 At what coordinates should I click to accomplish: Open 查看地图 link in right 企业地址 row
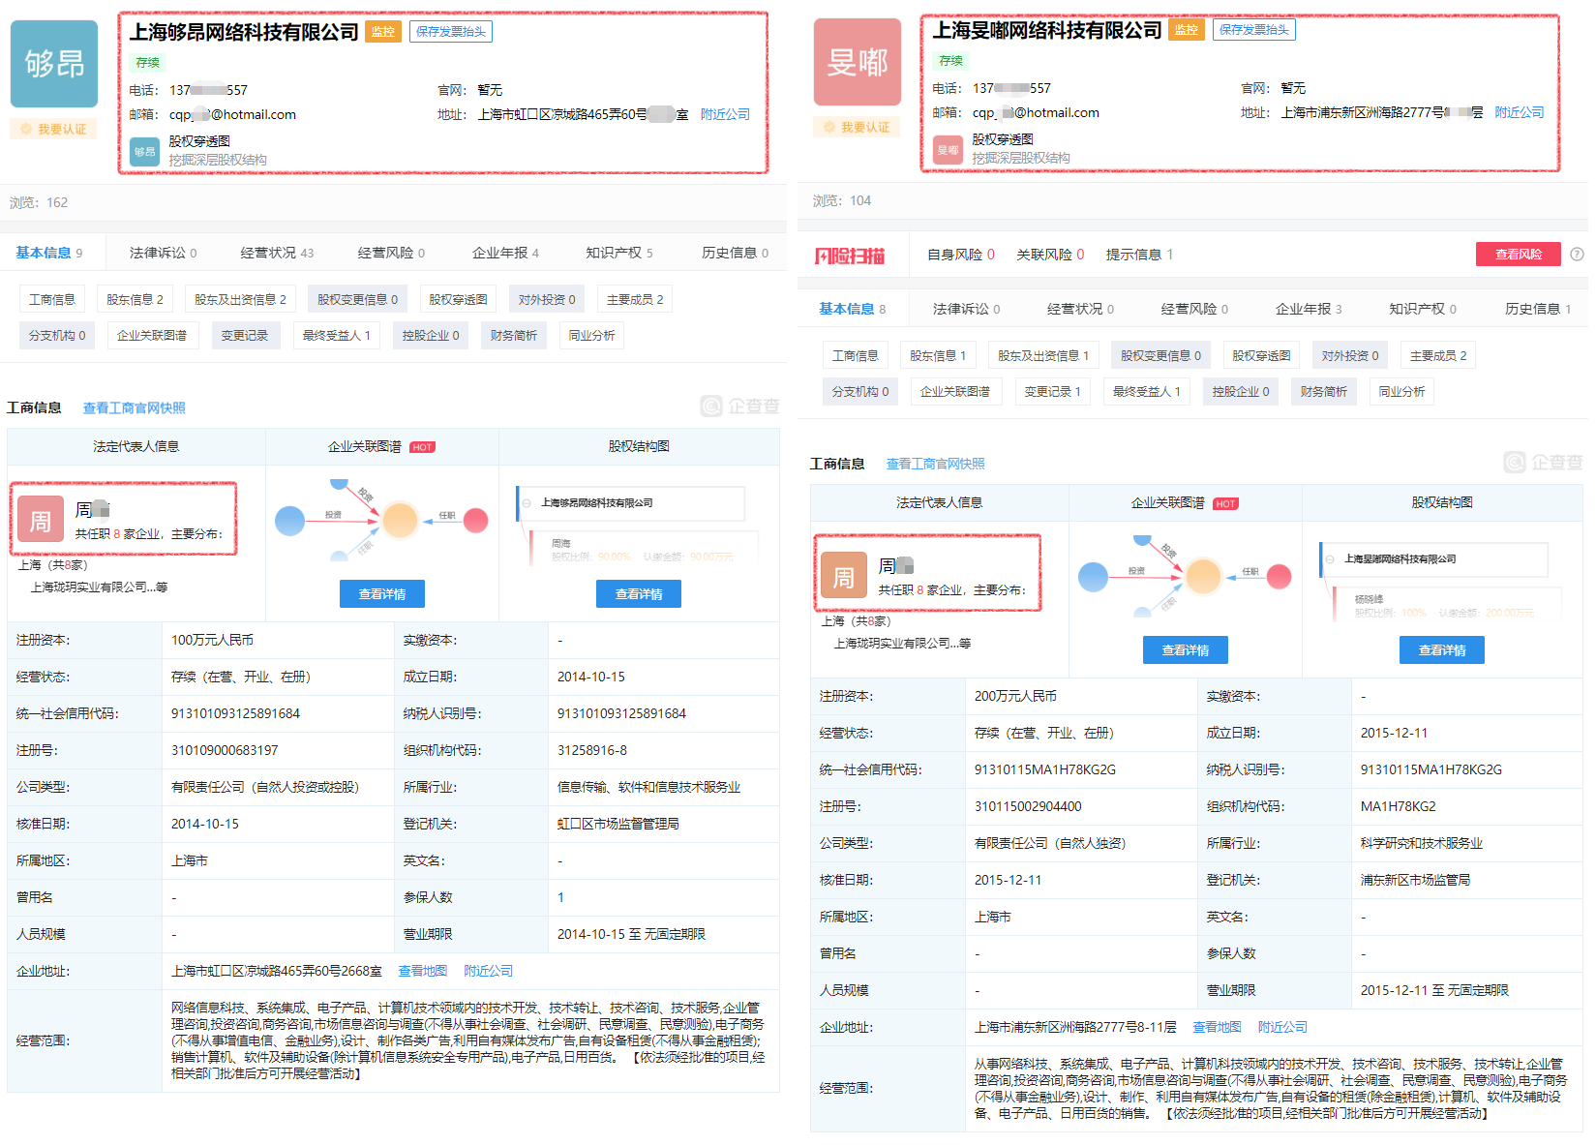click(1217, 1027)
